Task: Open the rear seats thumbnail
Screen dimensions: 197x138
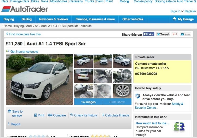Action: pos(103,91)
